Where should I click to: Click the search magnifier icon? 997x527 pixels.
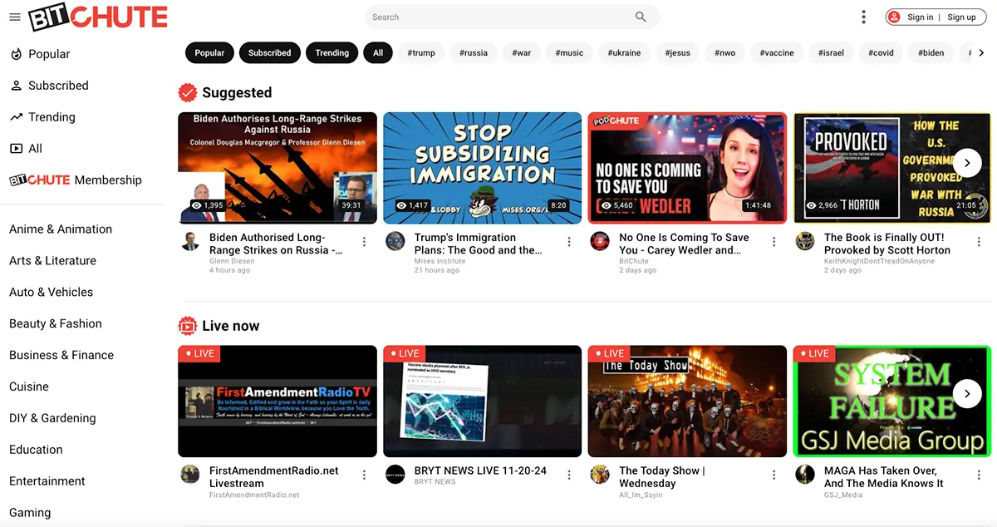(x=641, y=17)
